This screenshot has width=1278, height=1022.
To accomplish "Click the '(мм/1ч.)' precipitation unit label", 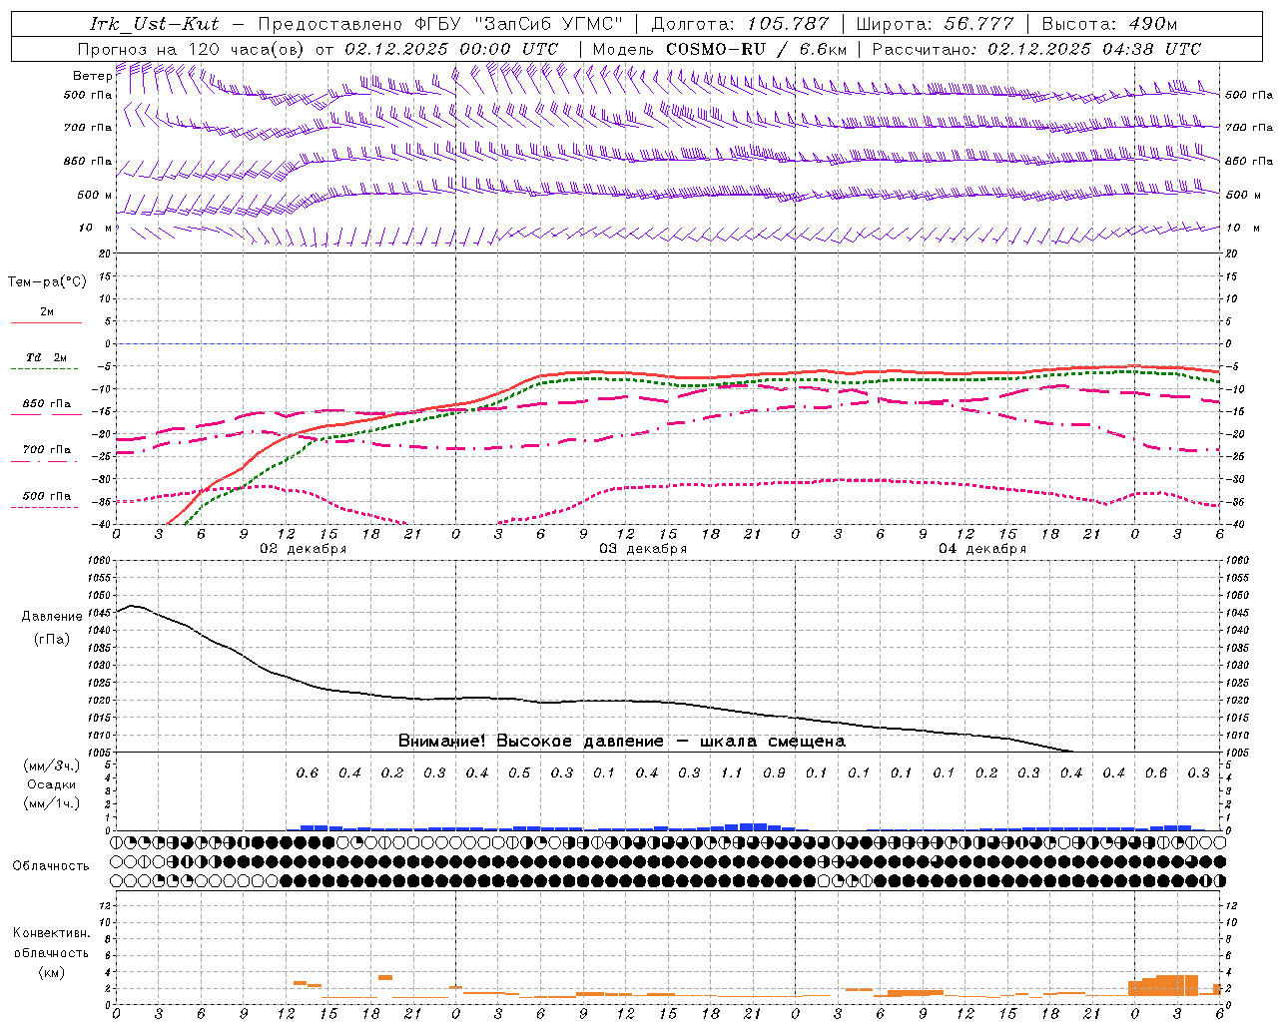I will click(52, 803).
